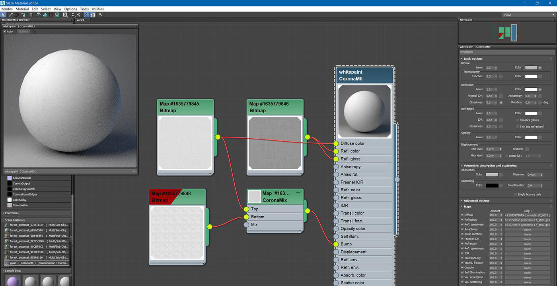Toggle Show Background in Preview checker icon

pos(57,15)
